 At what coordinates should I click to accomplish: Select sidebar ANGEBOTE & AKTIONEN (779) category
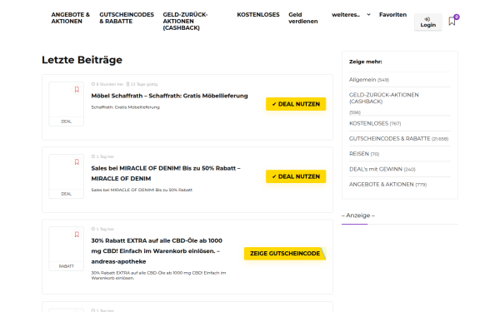coord(387,185)
